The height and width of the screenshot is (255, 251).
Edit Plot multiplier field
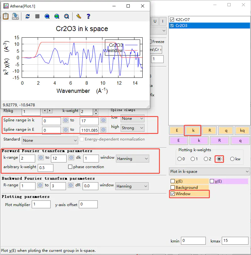pos(41,204)
